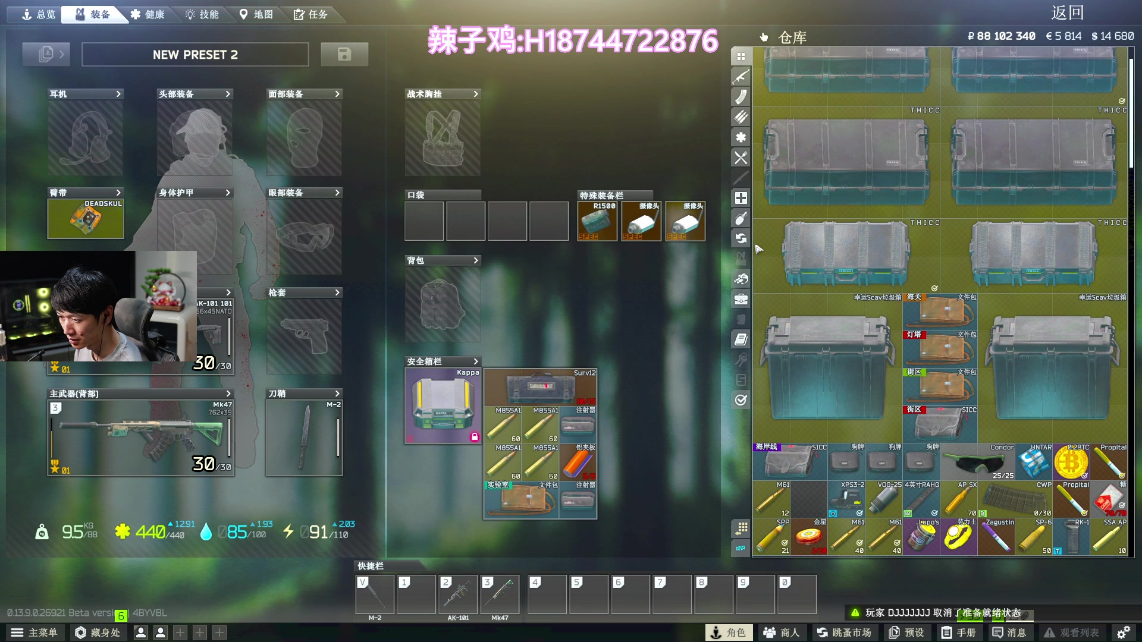The height and width of the screenshot is (642, 1142).
Task: Open the 消息 messages
Action: coord(1009,632)
